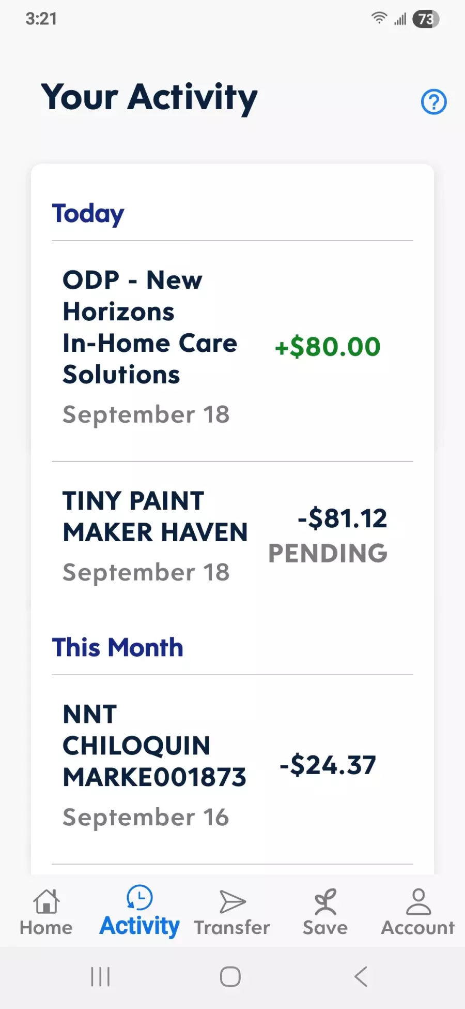Open Android recent apps
Image resolution: width=465 pixels, height=1009 pixels.
tap(100, 977)
